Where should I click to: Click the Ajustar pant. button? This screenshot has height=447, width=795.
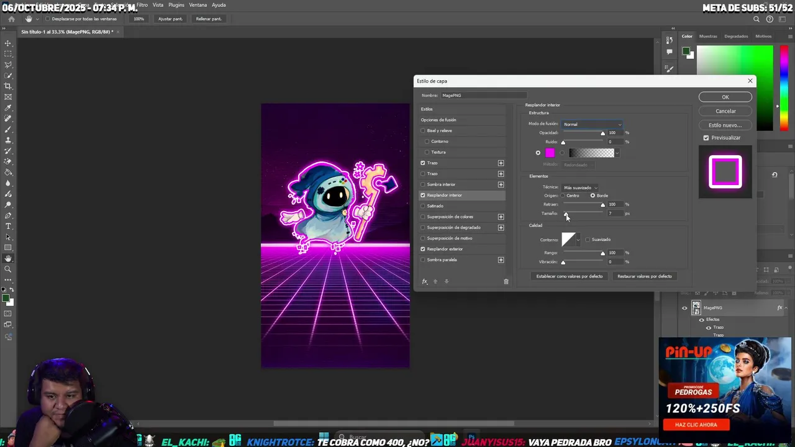point(170,19)
